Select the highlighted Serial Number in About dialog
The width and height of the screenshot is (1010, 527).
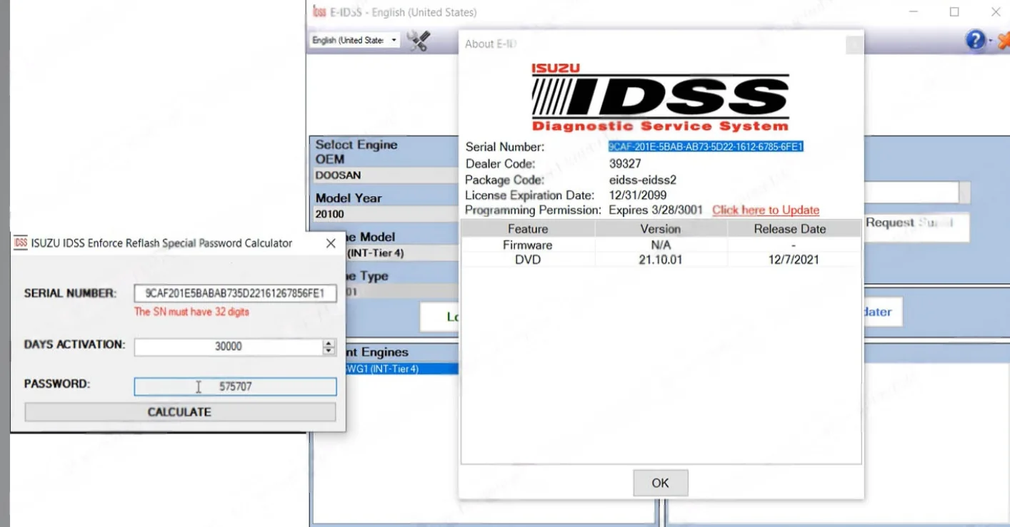click(706, 147)
